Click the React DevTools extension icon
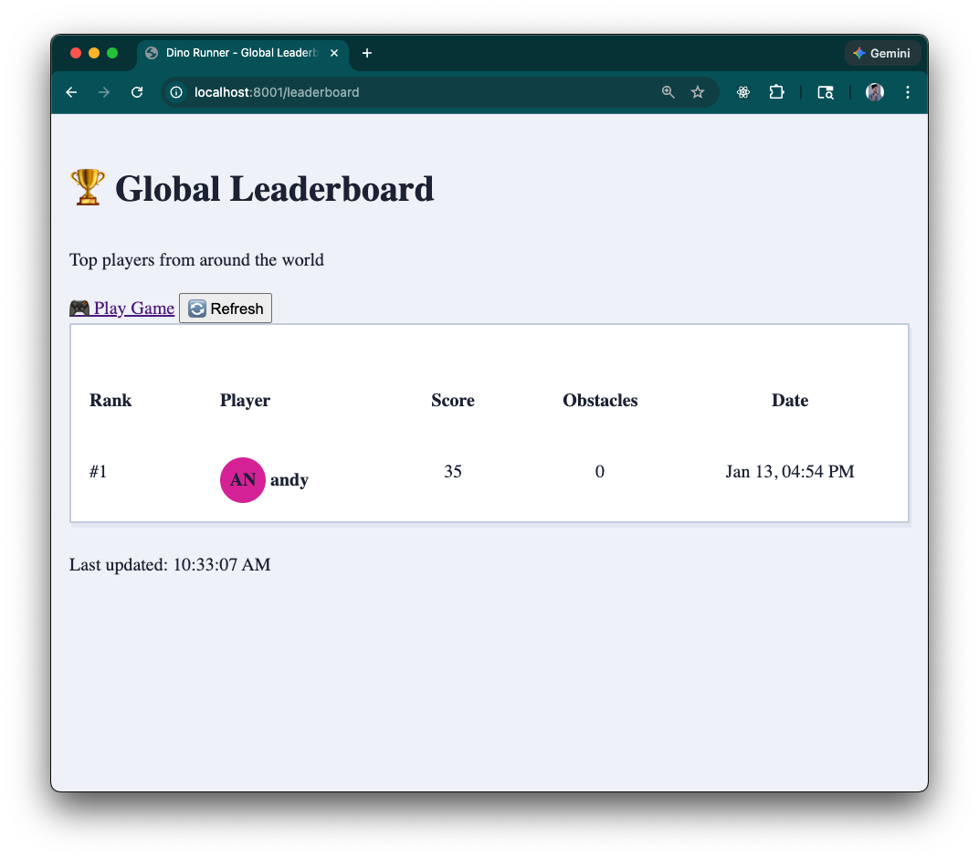 pyautogui.click(x=742, y=92)
